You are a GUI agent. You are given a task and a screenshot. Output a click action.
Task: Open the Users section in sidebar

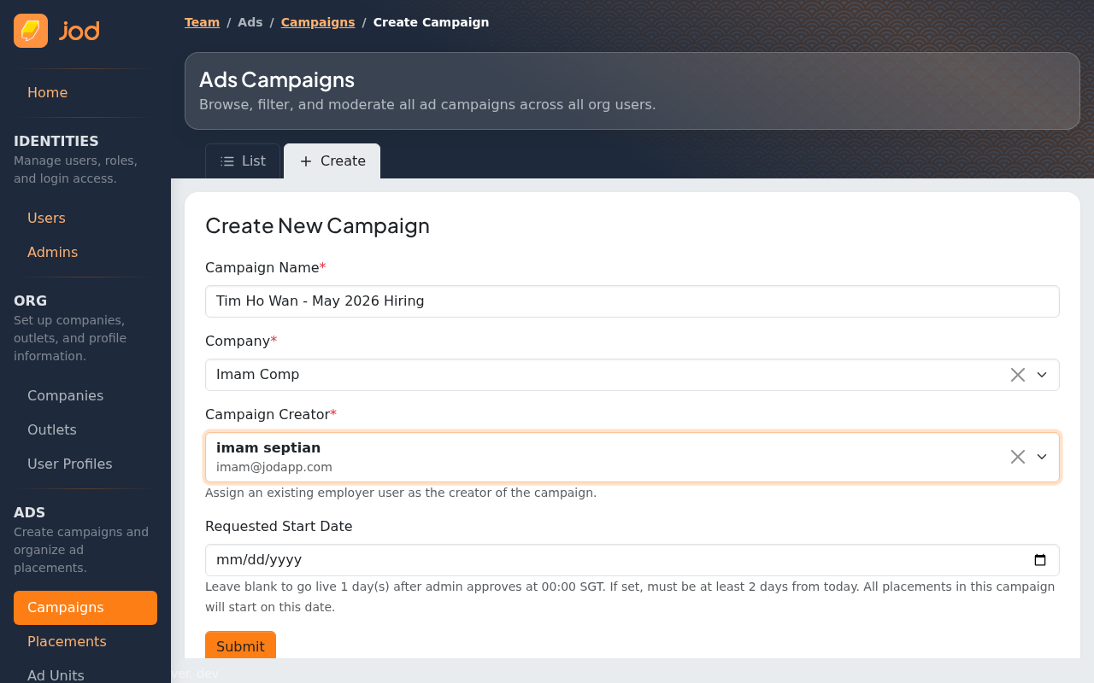(46, 218)
